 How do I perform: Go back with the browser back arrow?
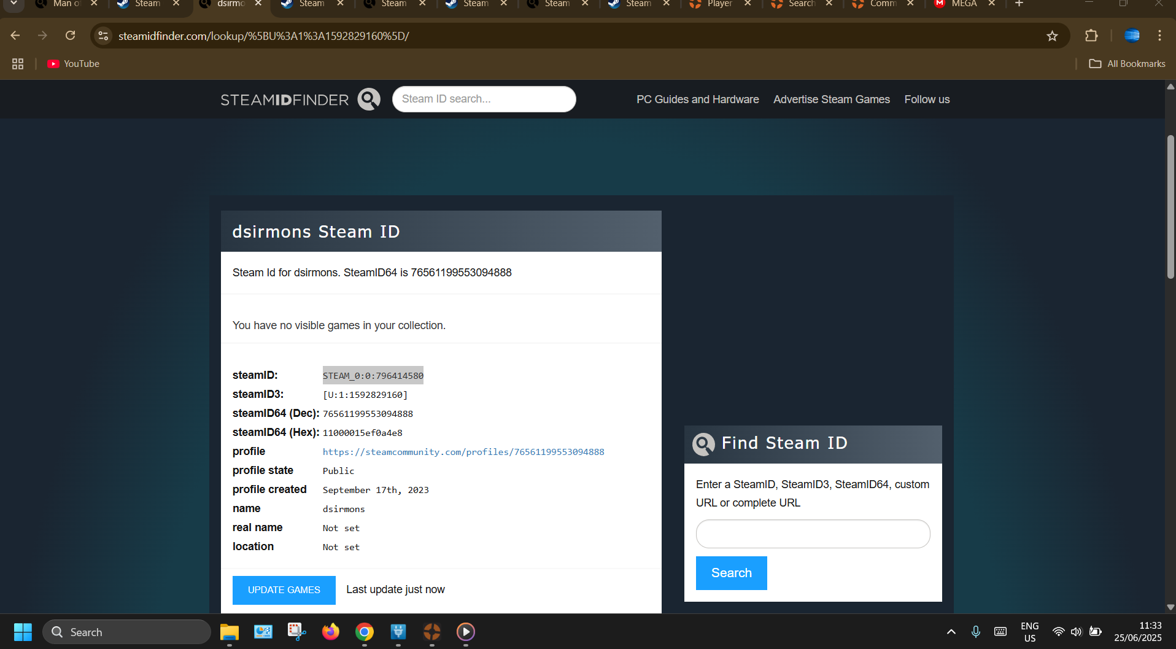(x=15, y=36)
